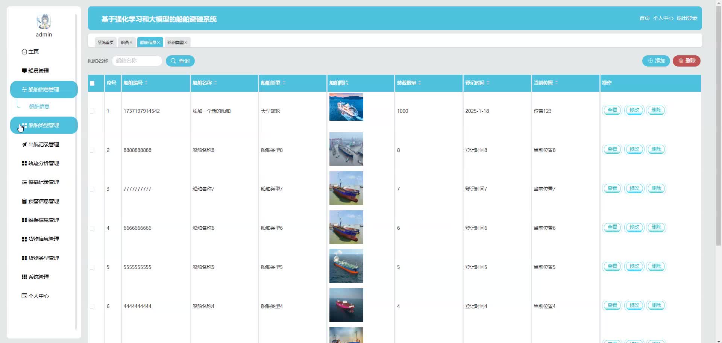Open 船员管理 menu in sidebar
The height and width of the screenshot is (343, 722).
pos(35,71)
